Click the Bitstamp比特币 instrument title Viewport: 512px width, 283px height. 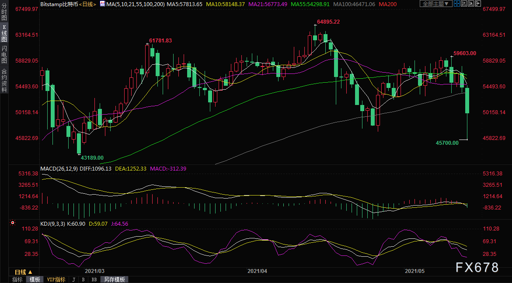[59, 4]
